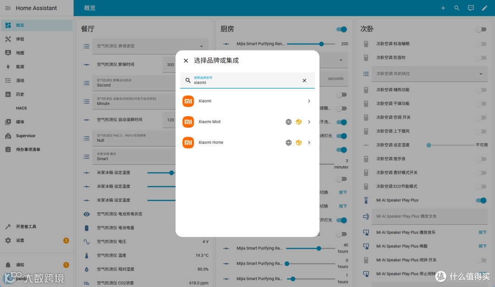Image resolution: width=495 pixels, height=287 pixels.
Task: Click the 开发者工具 developer tools hammer icon
Action: coord(8,227)
